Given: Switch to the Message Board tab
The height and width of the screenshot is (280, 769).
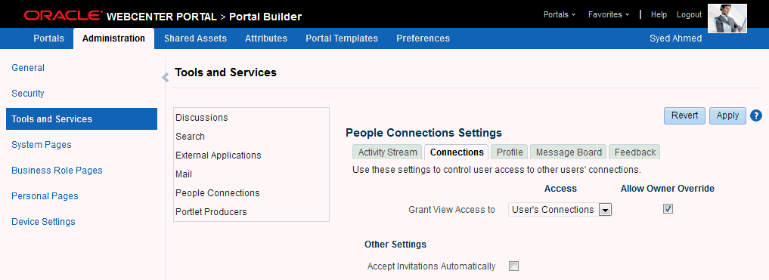Looking at the screenshot, I should [569, 152].
